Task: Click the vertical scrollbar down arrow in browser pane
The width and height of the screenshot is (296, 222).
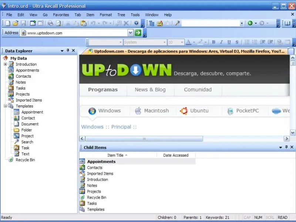Action: point(293,133)
